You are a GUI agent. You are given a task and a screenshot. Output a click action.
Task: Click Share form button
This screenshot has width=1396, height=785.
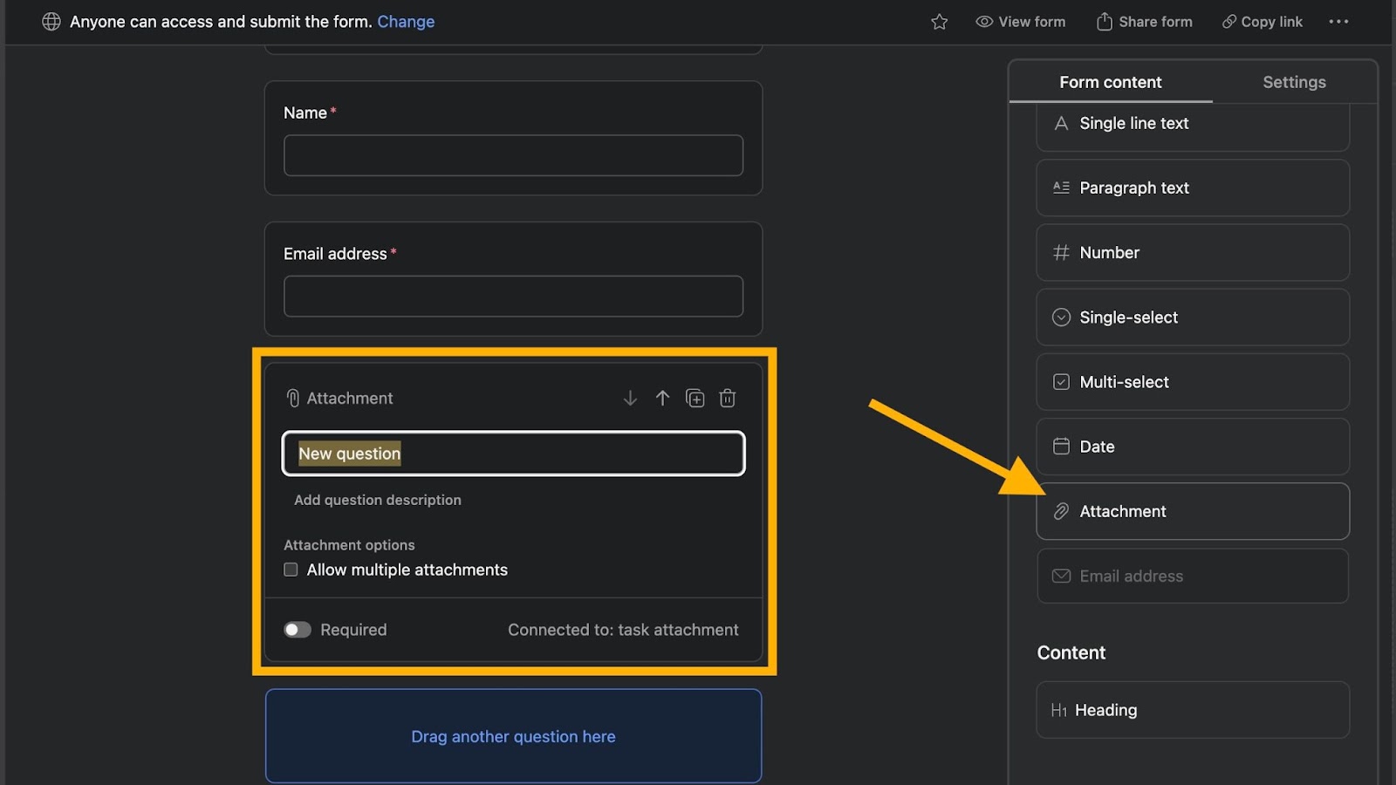click(x=1145, y=22)
